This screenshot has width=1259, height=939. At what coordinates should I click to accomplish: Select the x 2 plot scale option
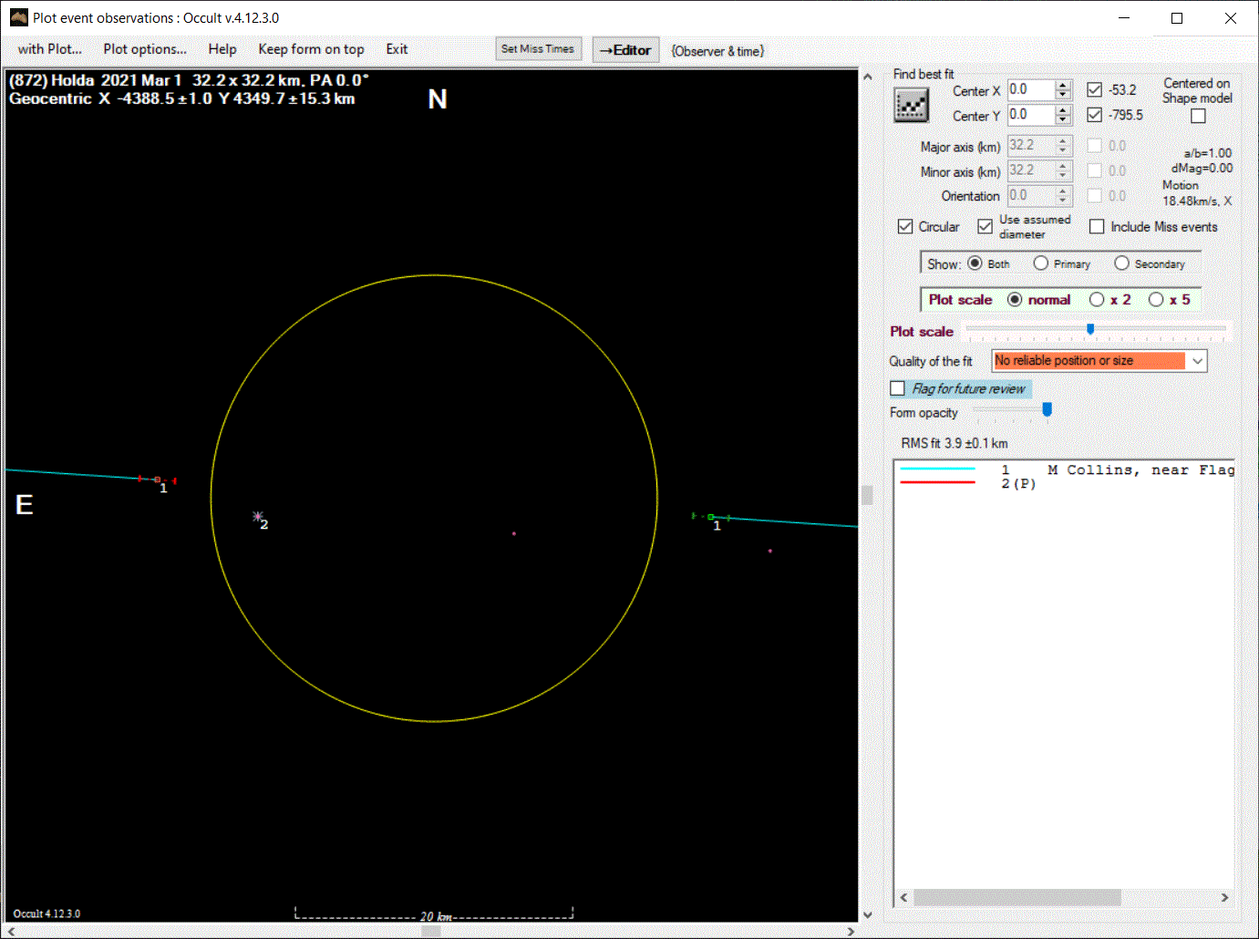[1097, 299]
